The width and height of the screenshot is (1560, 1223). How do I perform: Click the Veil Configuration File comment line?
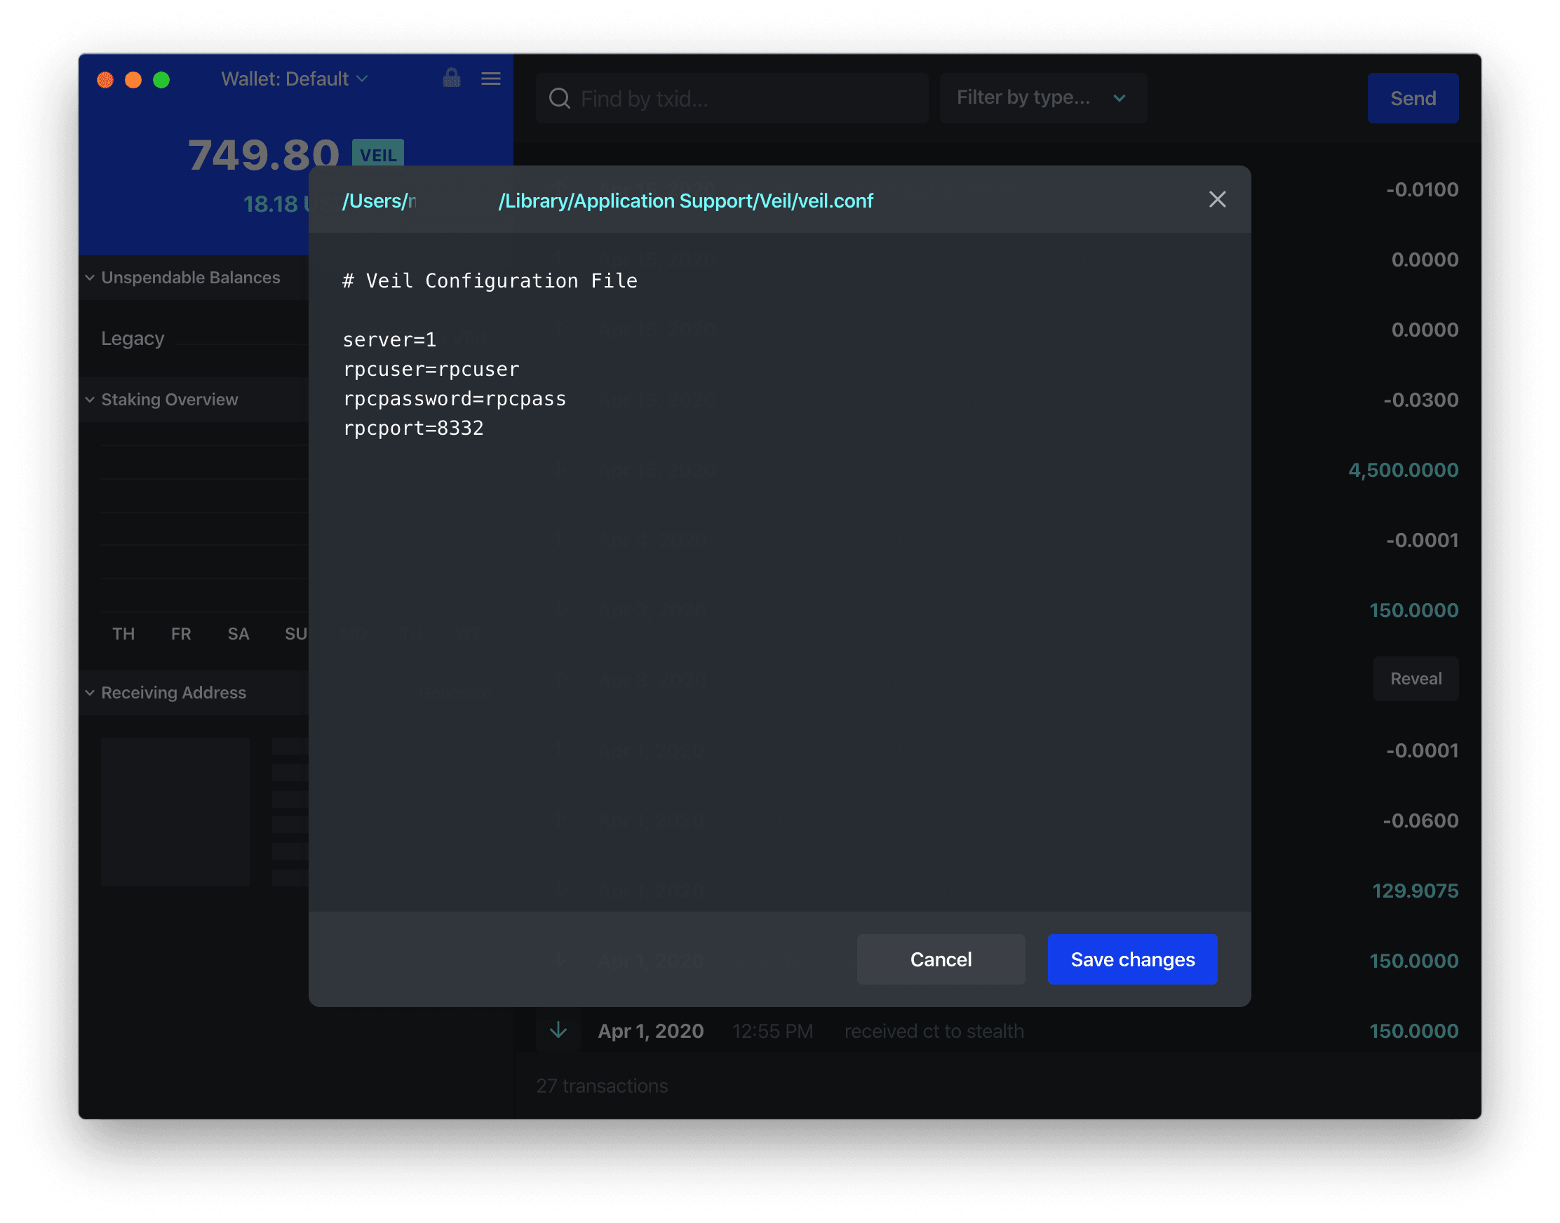(x=490, y=281)
